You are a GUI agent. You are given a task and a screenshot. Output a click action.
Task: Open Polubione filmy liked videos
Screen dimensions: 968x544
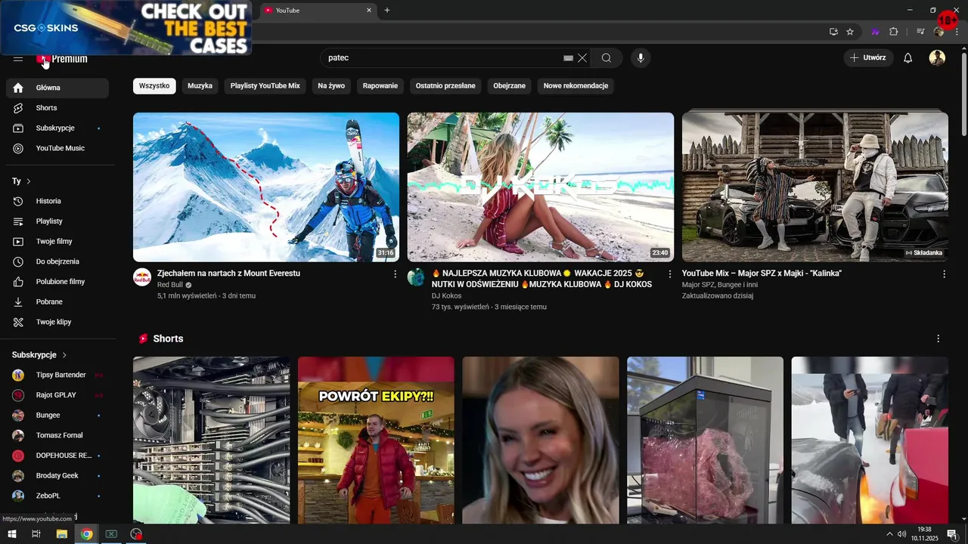coord(57,282)
